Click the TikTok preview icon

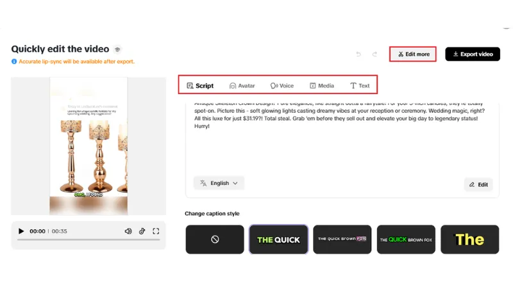(142, 231)
